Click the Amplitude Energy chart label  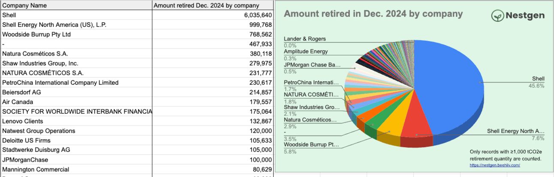[306, 55]
